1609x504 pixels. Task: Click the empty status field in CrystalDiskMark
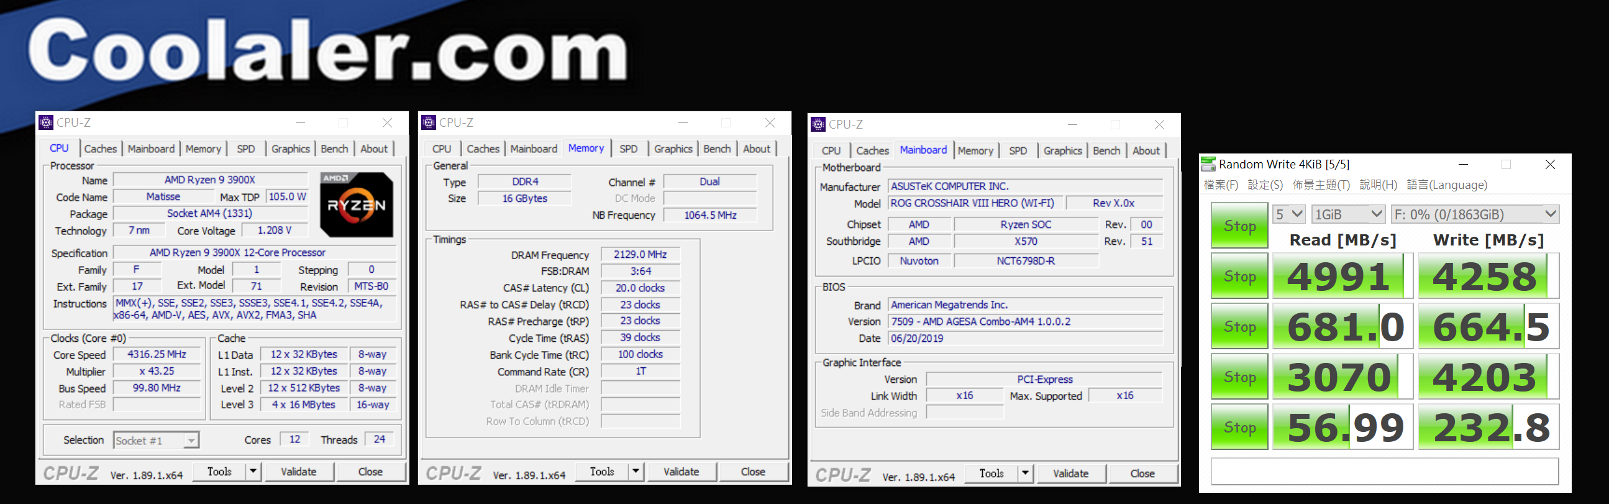coord(1385,471)
